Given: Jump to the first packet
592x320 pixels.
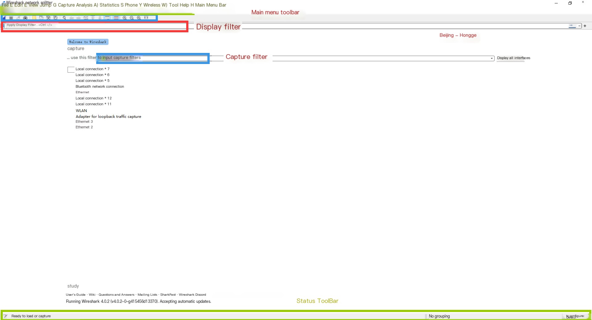Looking at the screenshot, I should point(93,18).
